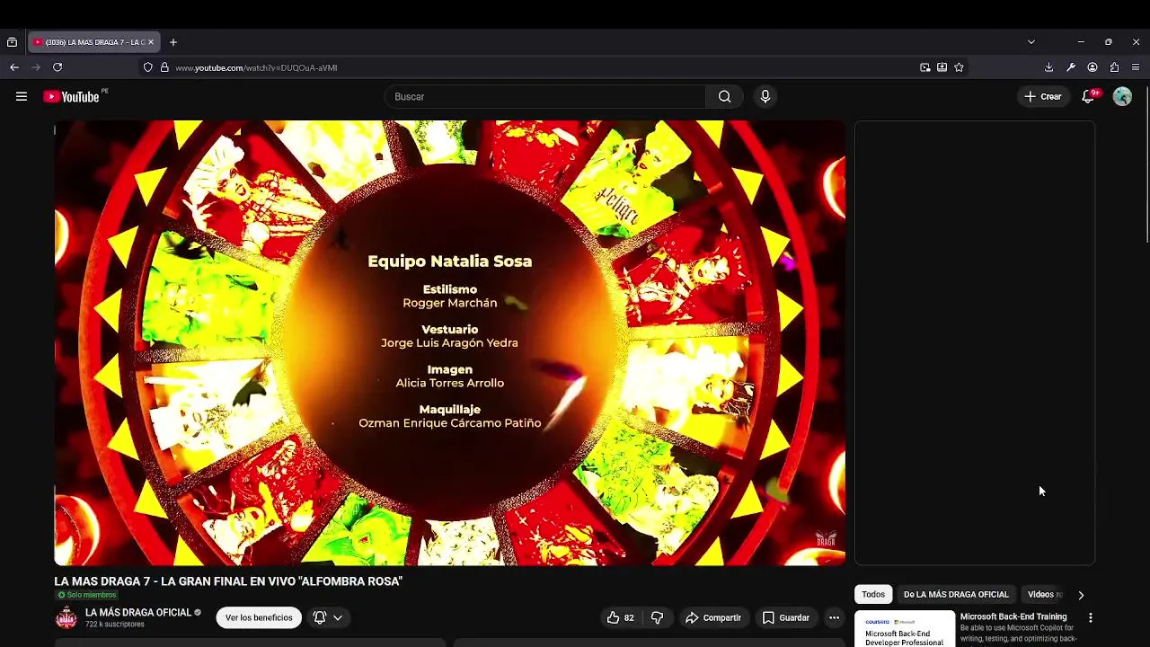The width and height of the screenshot is (1150, 647).
Task: Open the Microsoft Back-End Training title
Action: point(1013,616)
